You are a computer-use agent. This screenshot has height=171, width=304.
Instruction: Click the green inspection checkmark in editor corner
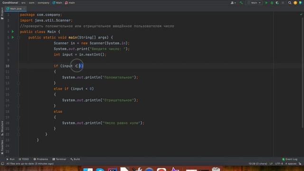(x=301, y=14)
